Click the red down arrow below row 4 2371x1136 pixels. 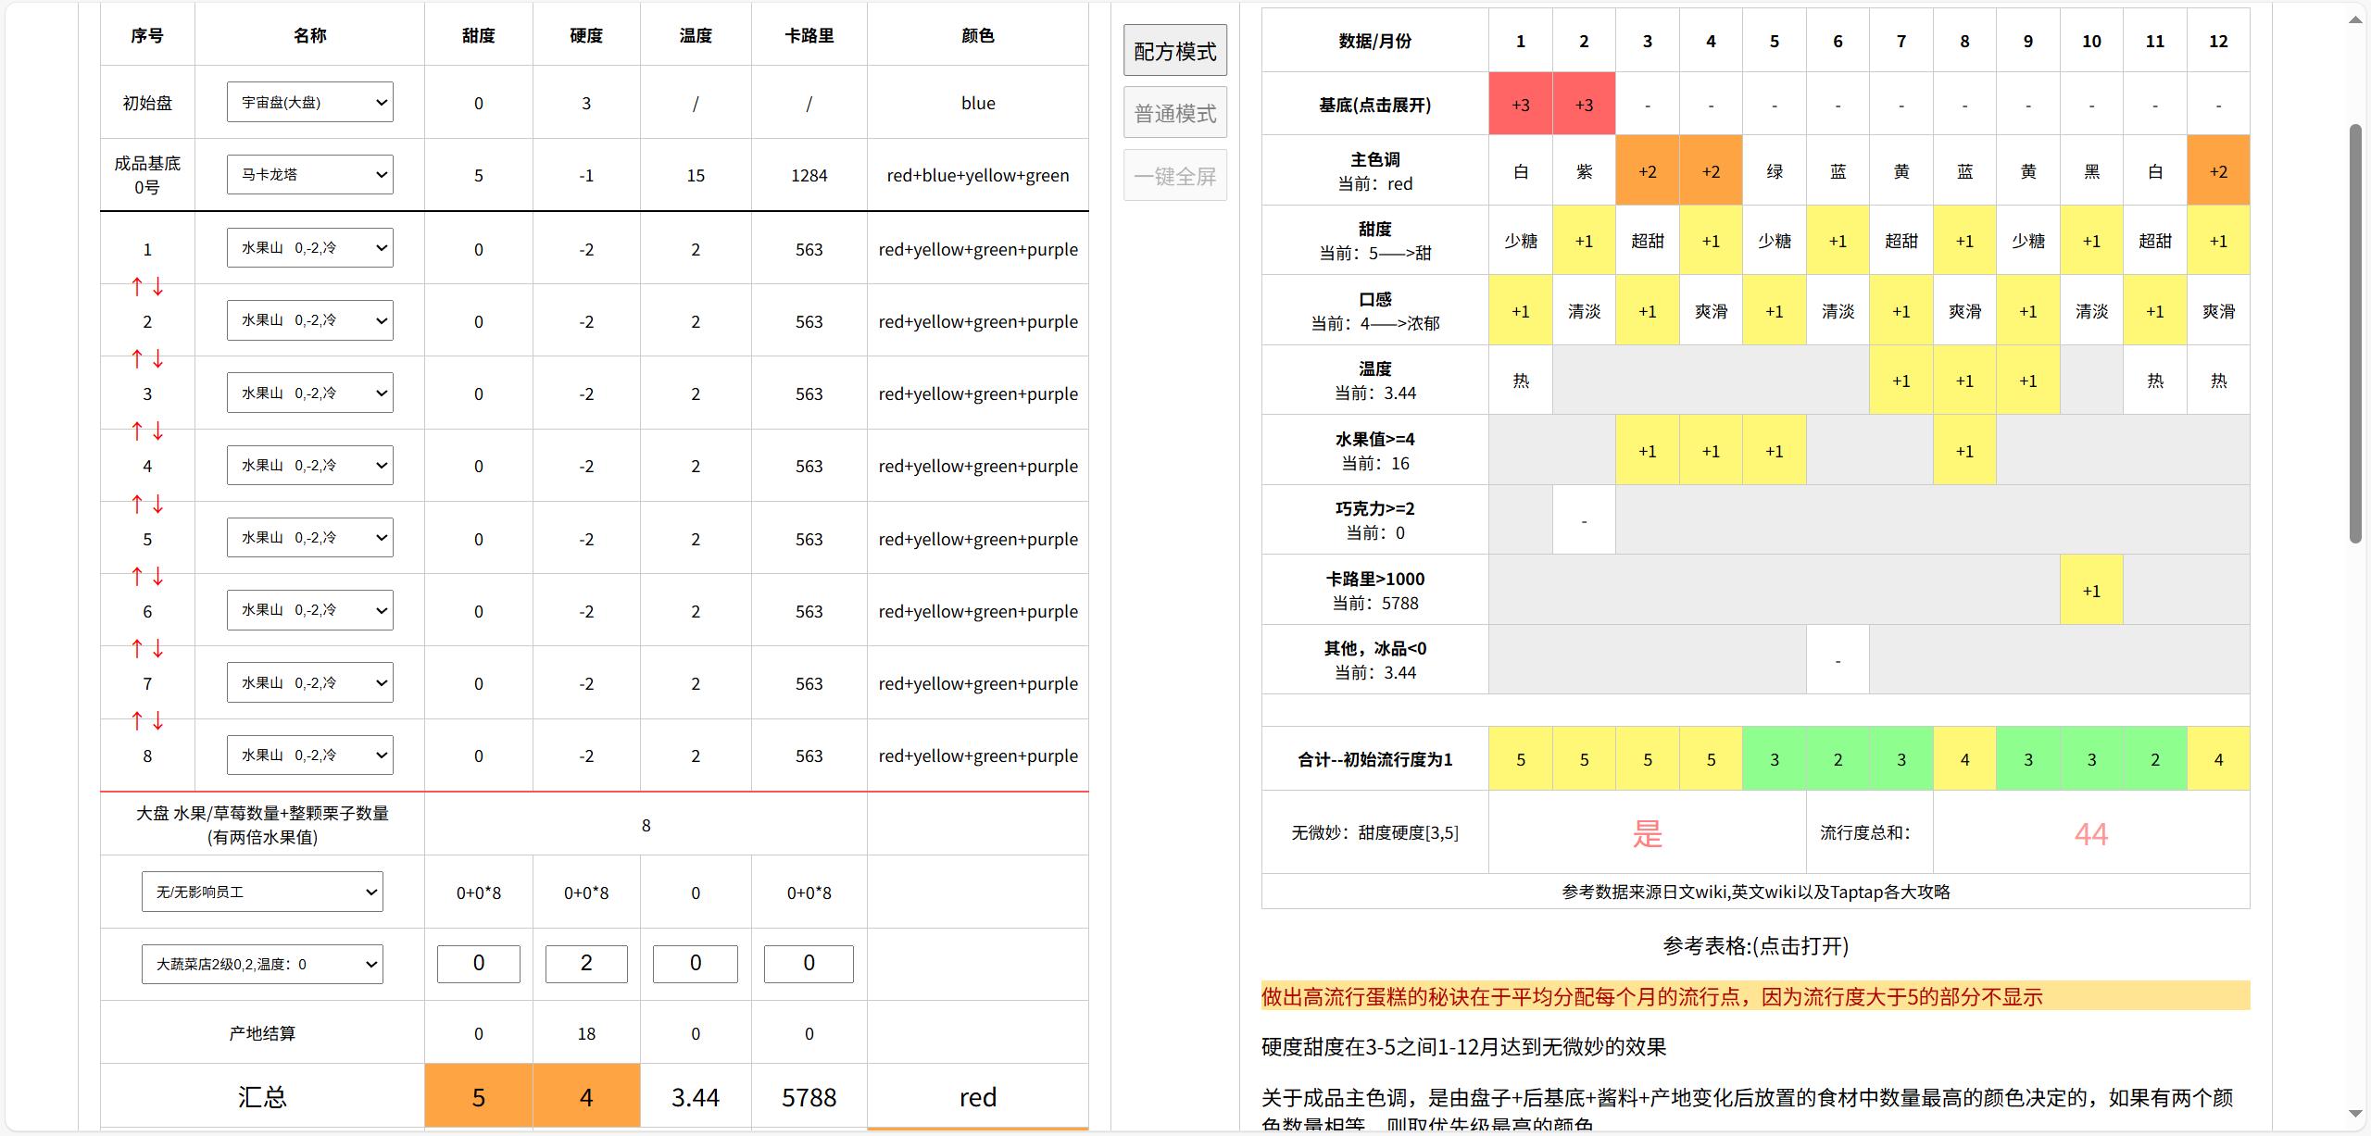click(x=158, y=505)
